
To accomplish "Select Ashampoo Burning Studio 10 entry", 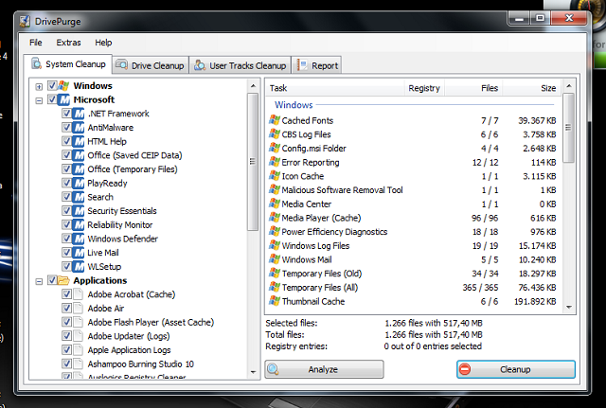I will click(x=141, y=364).
